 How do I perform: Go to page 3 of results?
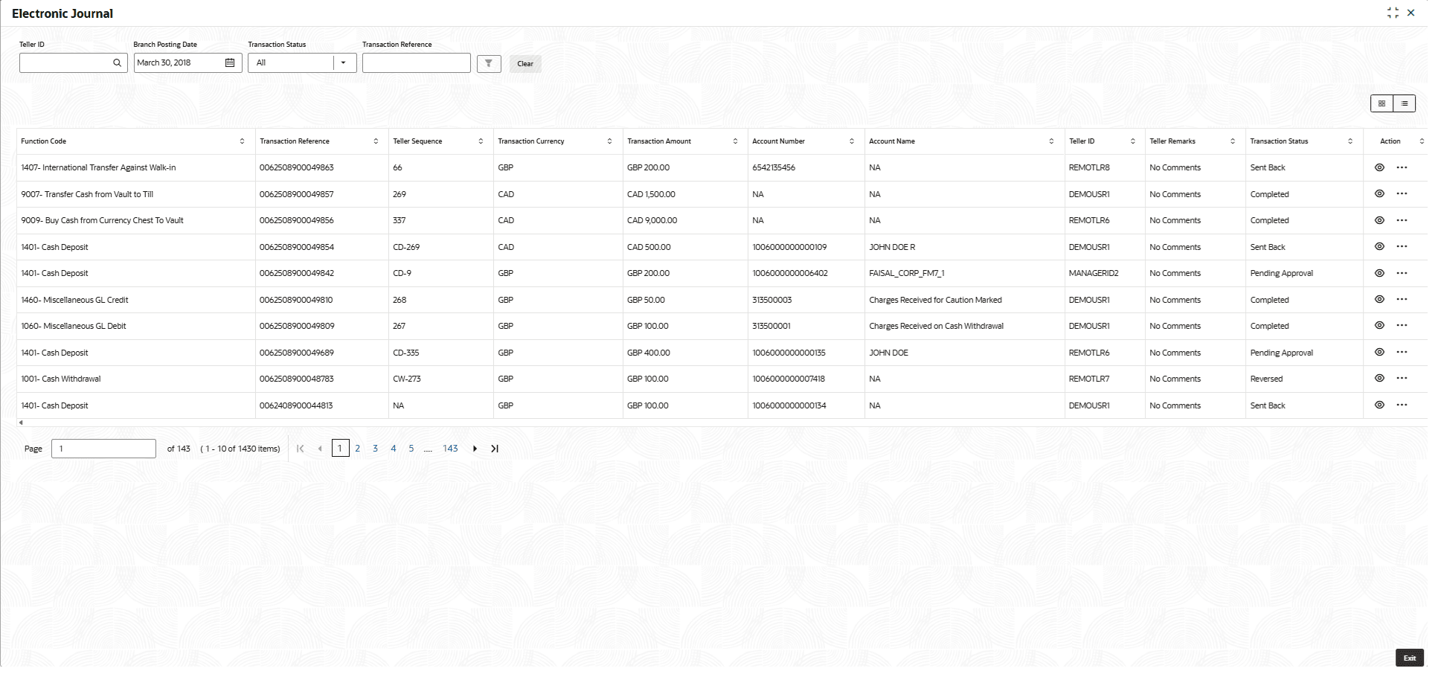(x=375, y=449)
